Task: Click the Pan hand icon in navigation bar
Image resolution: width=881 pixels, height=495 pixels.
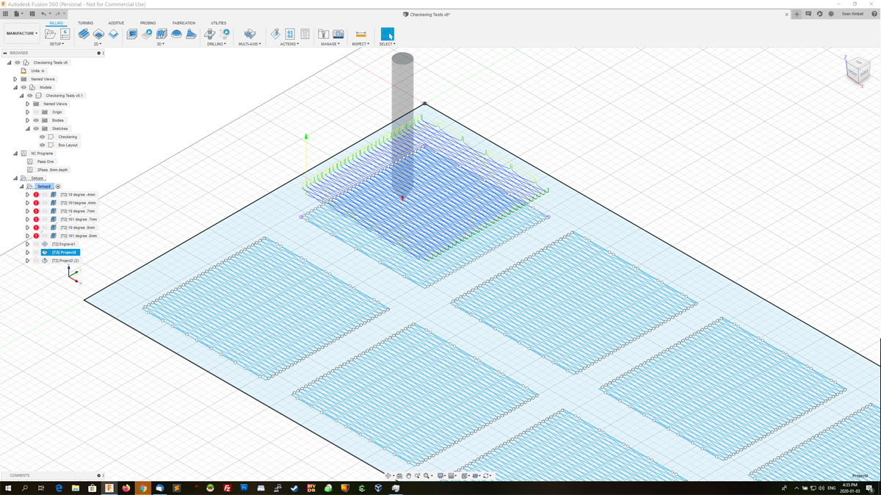Action: tap(408, 476)
